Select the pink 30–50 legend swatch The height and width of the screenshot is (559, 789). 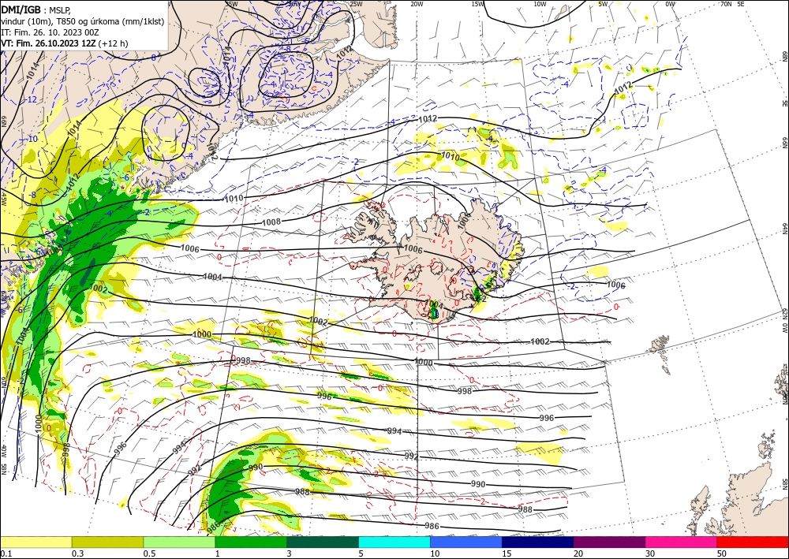[682, 542]
